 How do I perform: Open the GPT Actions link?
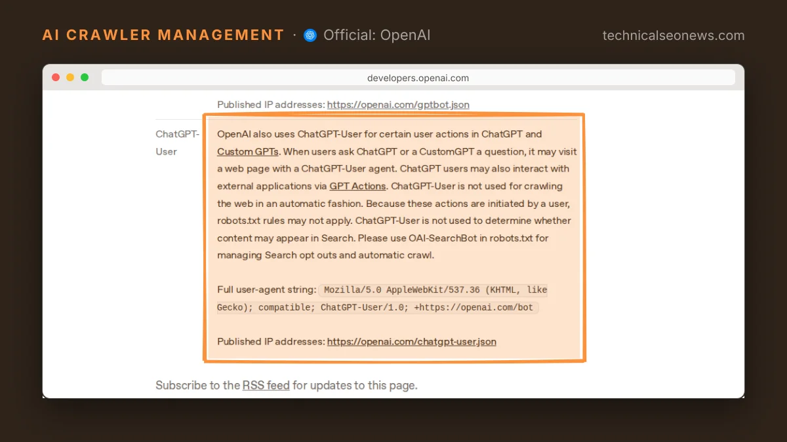click(x=357, y=186)
